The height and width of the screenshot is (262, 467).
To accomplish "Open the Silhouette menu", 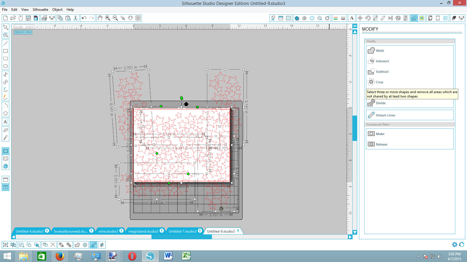I will click(x=40, y=10).
